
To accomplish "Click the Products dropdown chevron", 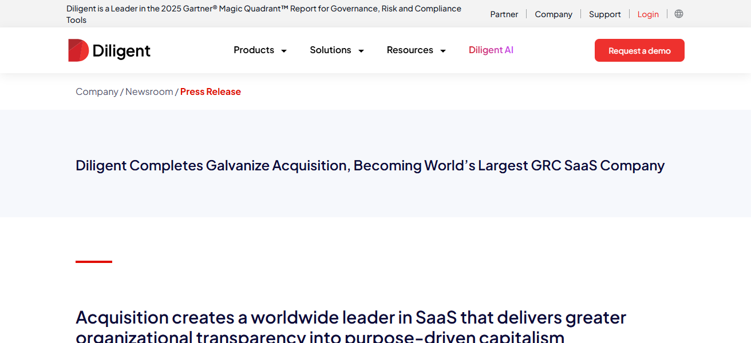I will [x=284, y=50].
